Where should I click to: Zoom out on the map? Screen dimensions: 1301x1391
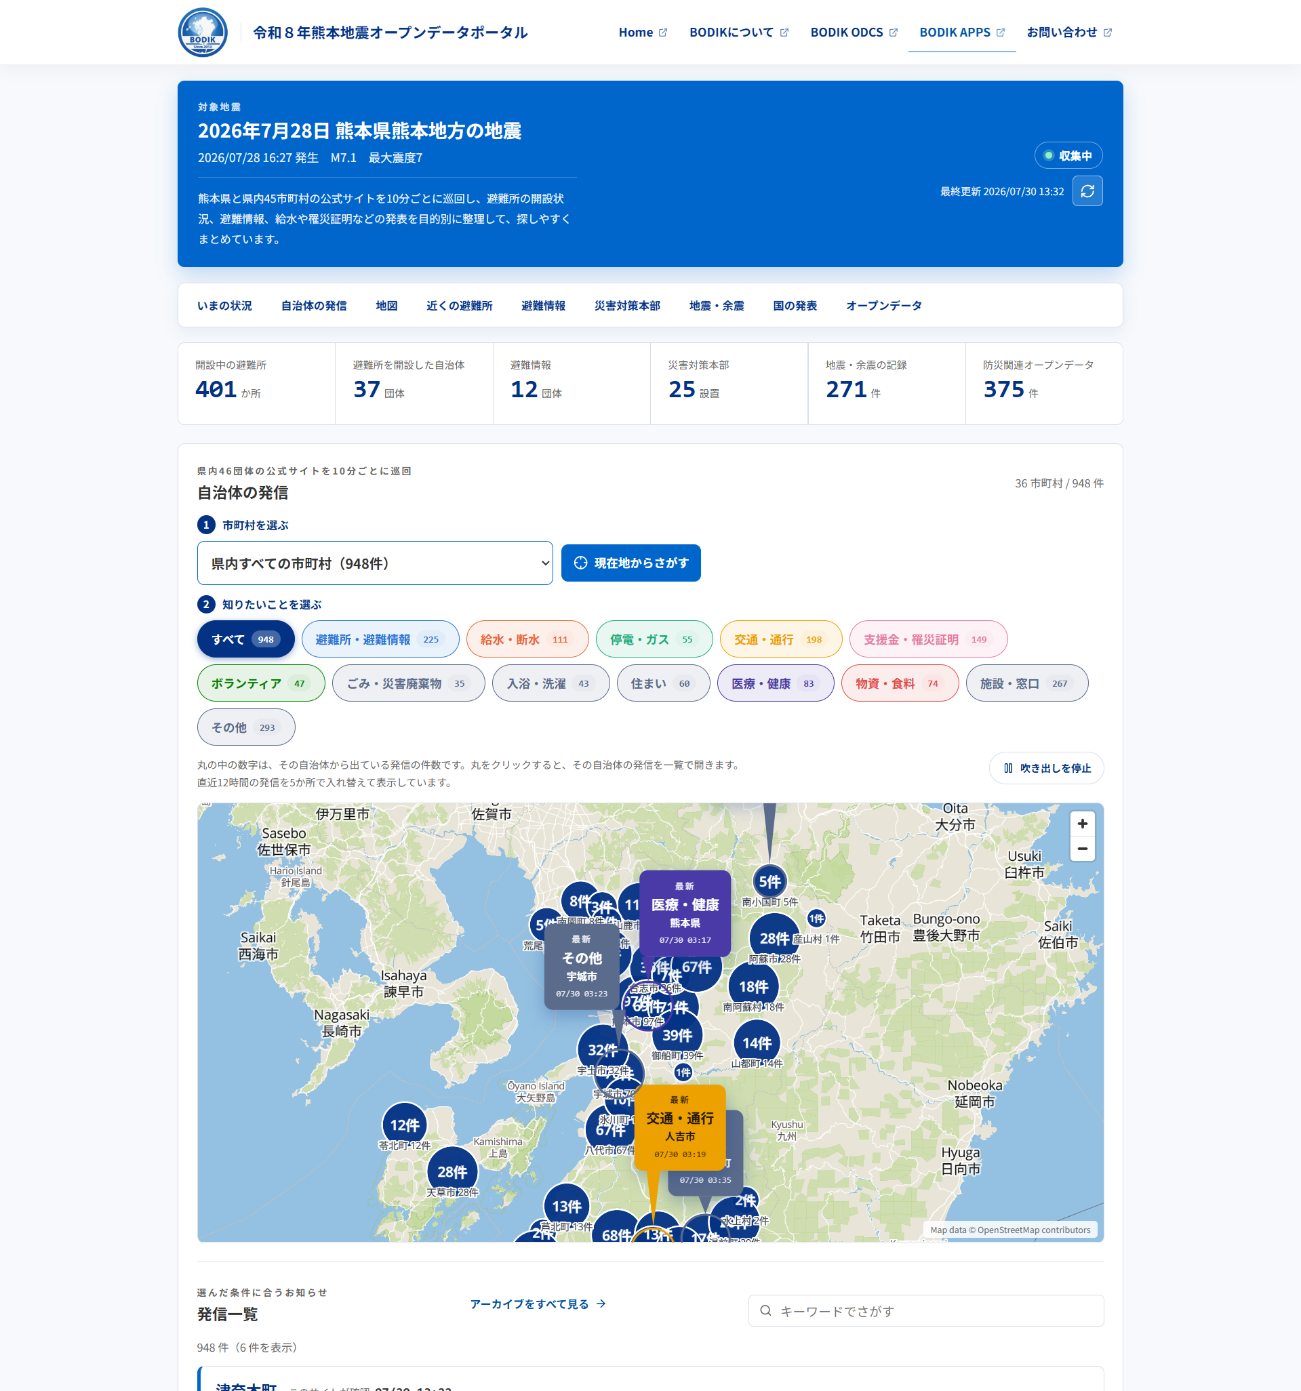pyautogui.click(x=1082, y=849)
